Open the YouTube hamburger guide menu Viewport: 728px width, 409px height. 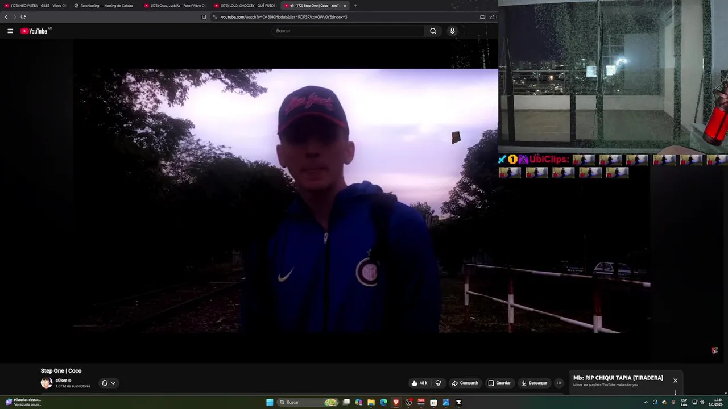coord(10,31)
